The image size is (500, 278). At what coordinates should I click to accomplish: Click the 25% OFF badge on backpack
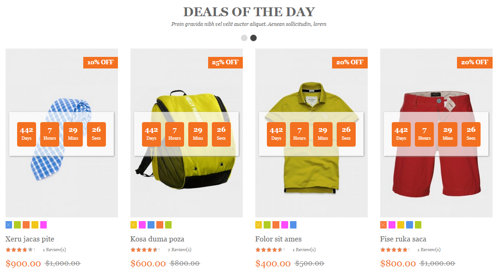pos(225,62)
